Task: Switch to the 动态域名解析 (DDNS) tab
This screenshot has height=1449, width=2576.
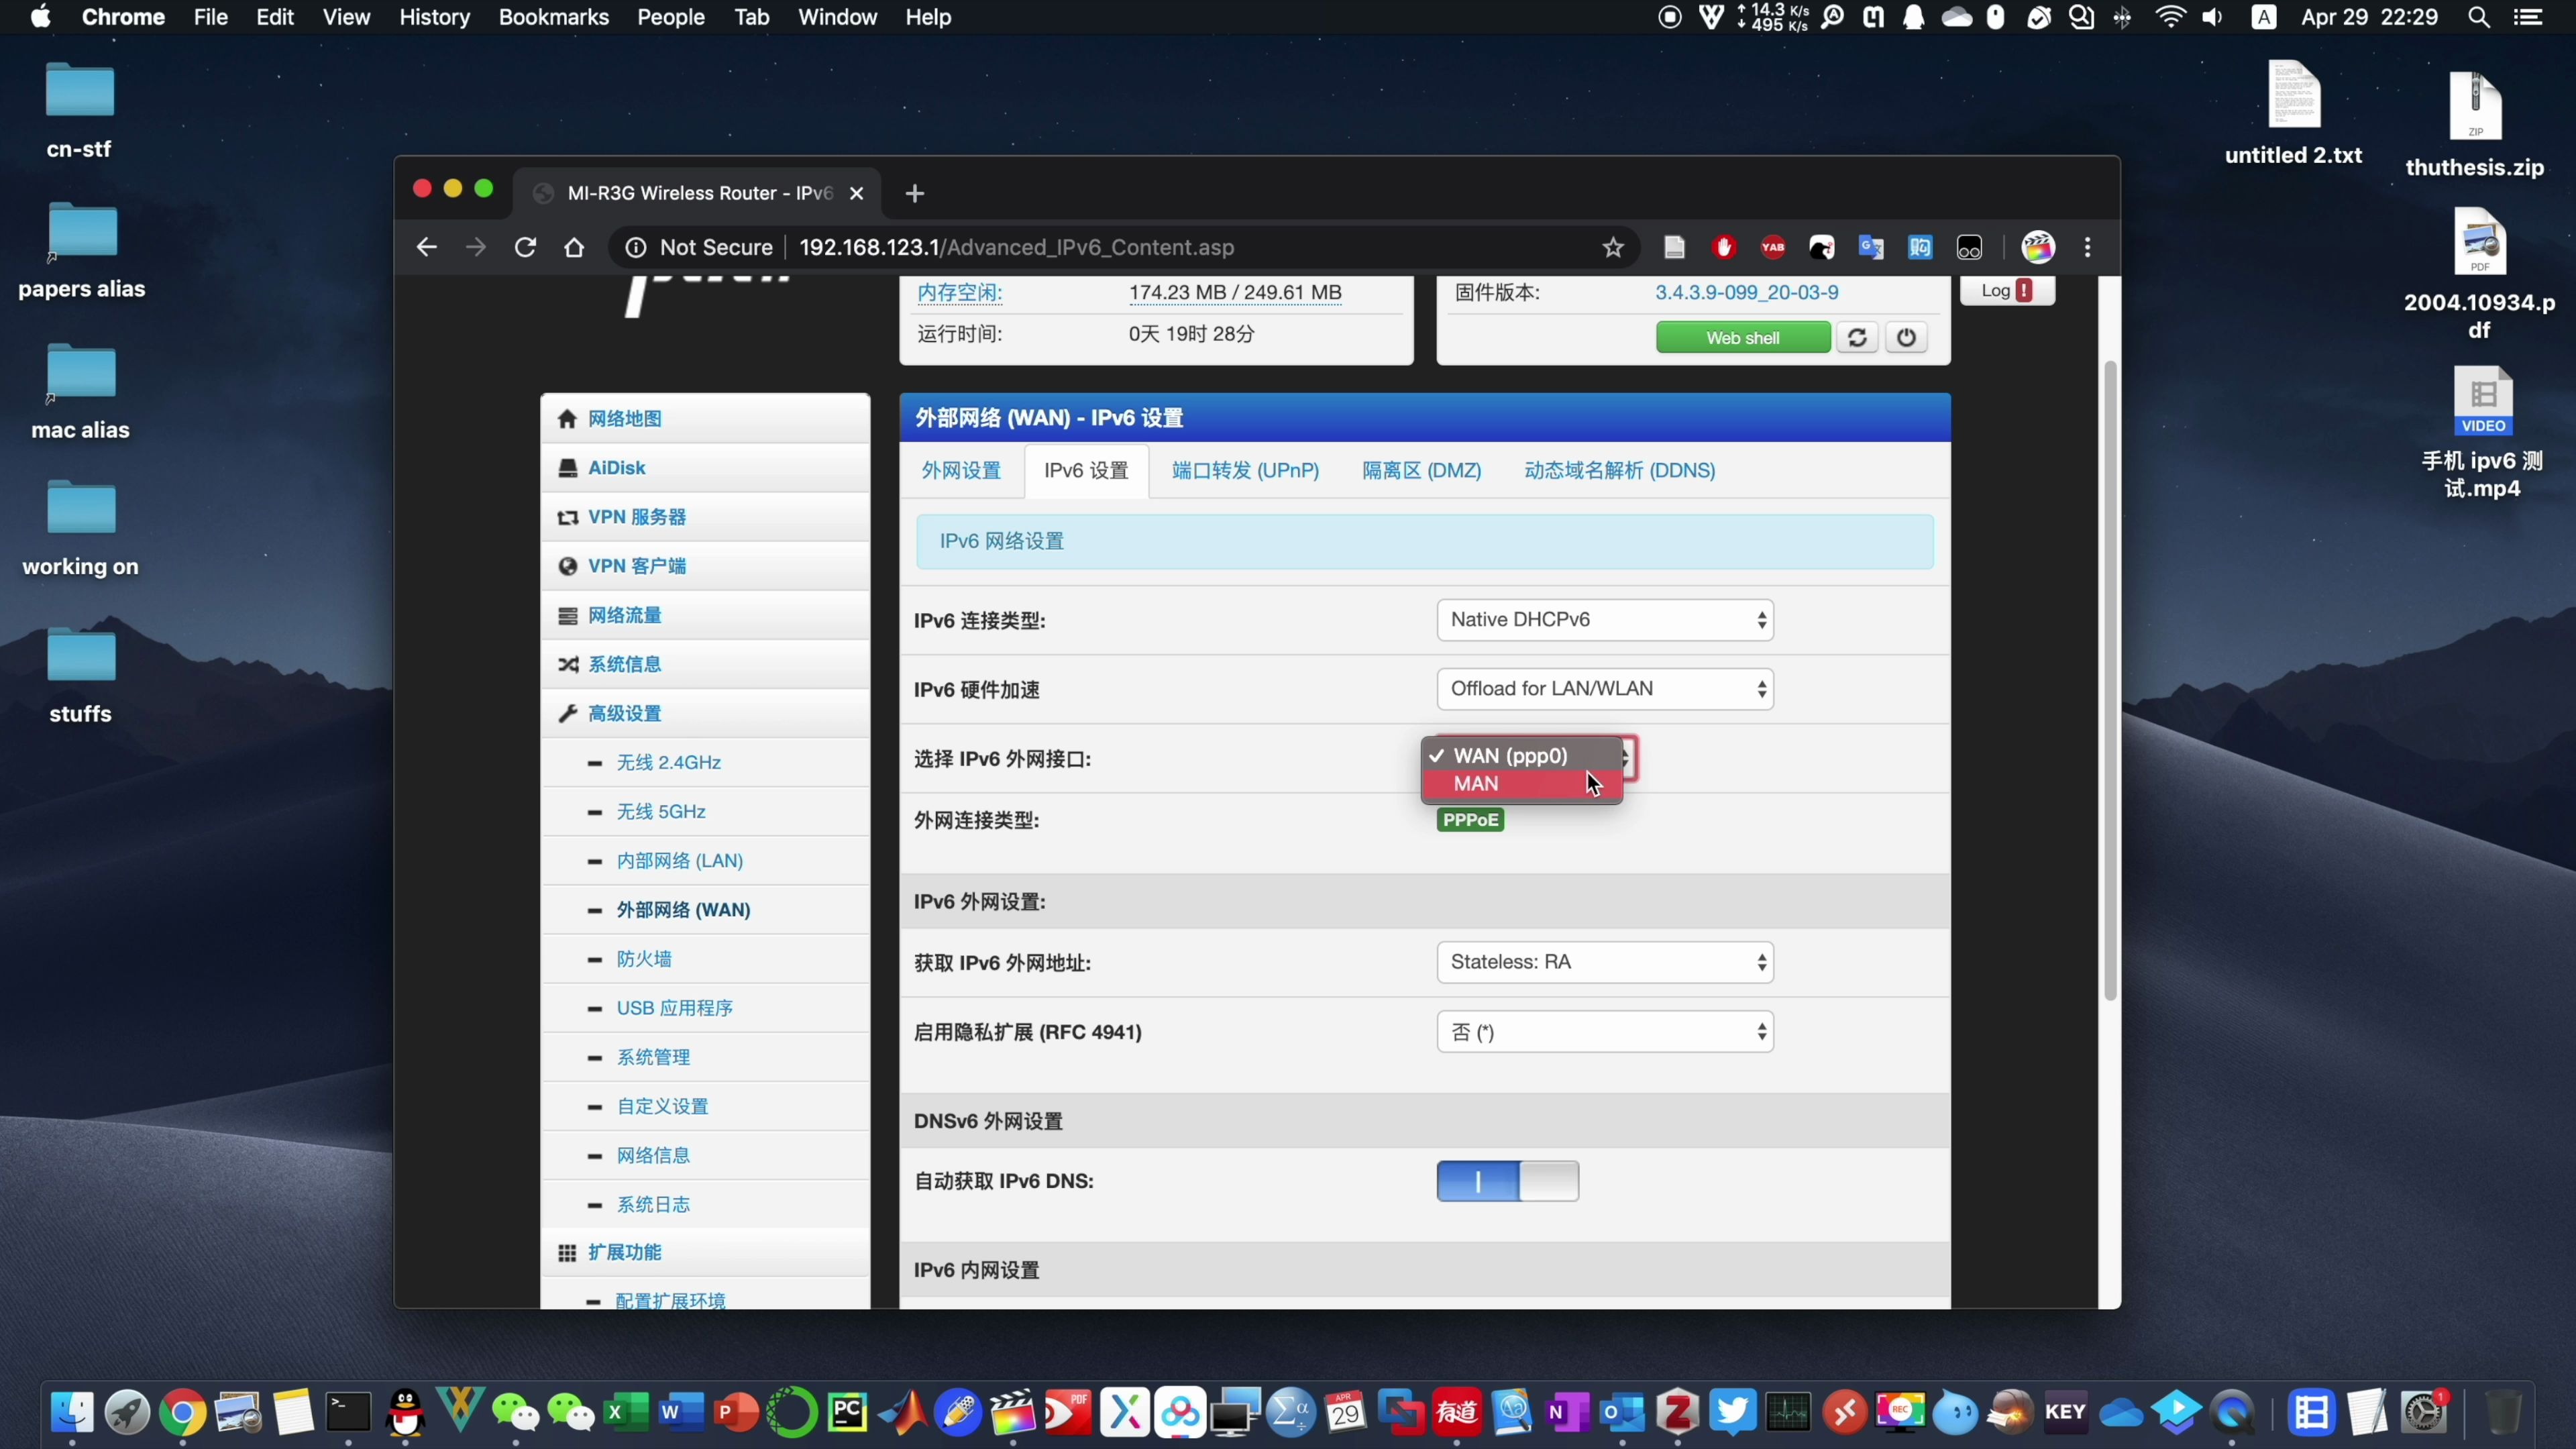Action: 1619,470
